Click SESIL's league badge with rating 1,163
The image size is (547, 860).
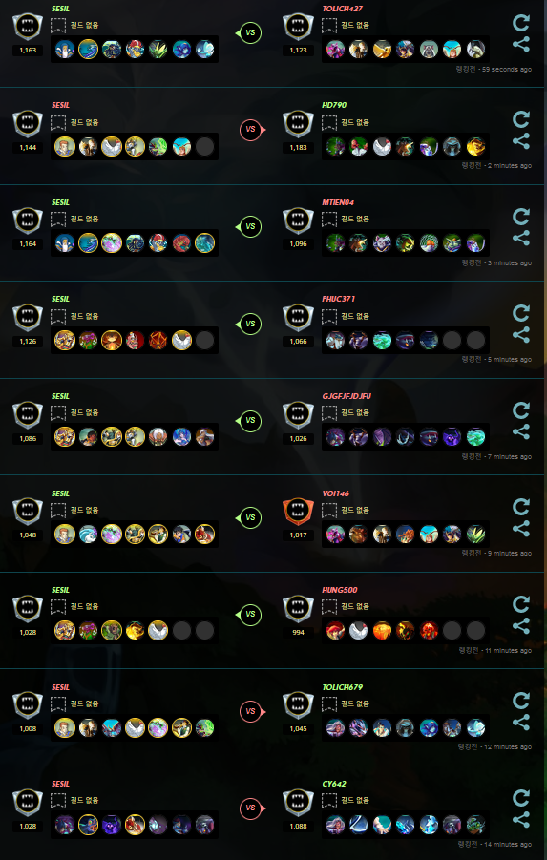click(x=28, y=27)
